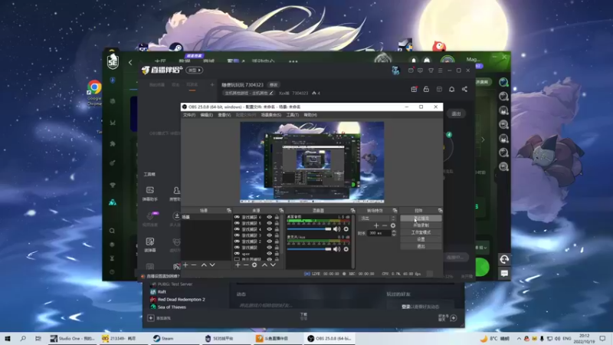The image size is (613, 345).
Task: Toggle visibility of game capture 5 source
Action: pyautogui.click(x=270, y=223)
